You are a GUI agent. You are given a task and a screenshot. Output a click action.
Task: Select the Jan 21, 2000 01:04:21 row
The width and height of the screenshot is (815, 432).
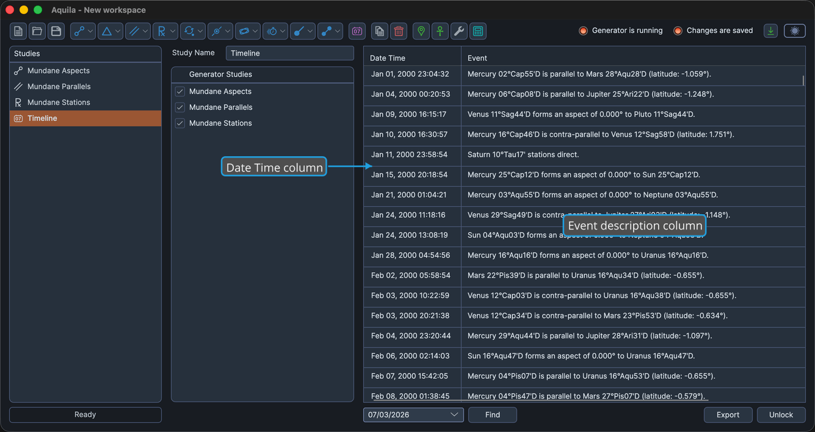584,195
